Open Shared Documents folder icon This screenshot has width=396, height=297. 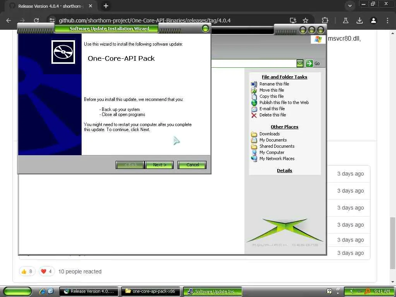(x=254, y=146)
